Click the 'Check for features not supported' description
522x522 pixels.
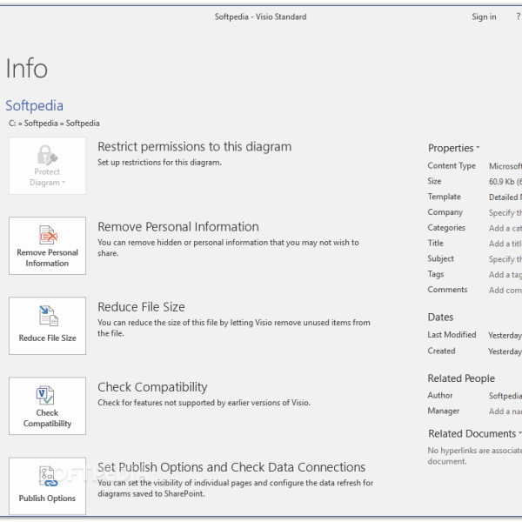coord(204,403)
